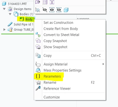Click the Solid Pipe id 1 pipe icon
Viewport: 118px width, 107px height.
[10, 24]
